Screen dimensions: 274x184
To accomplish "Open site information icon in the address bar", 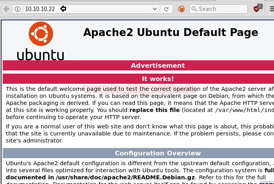I will (x=18, y=9).
